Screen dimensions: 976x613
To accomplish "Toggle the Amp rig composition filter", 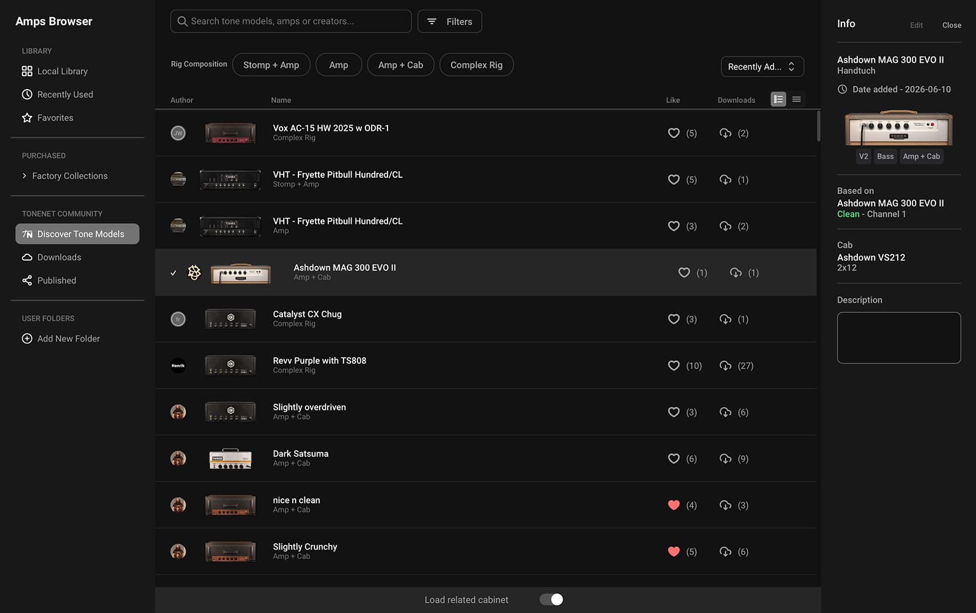I will click(x=338, y=65).
